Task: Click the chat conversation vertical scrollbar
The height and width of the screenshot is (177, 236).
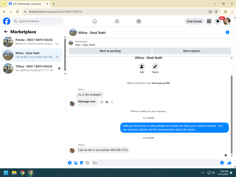Action: [232, 115]
